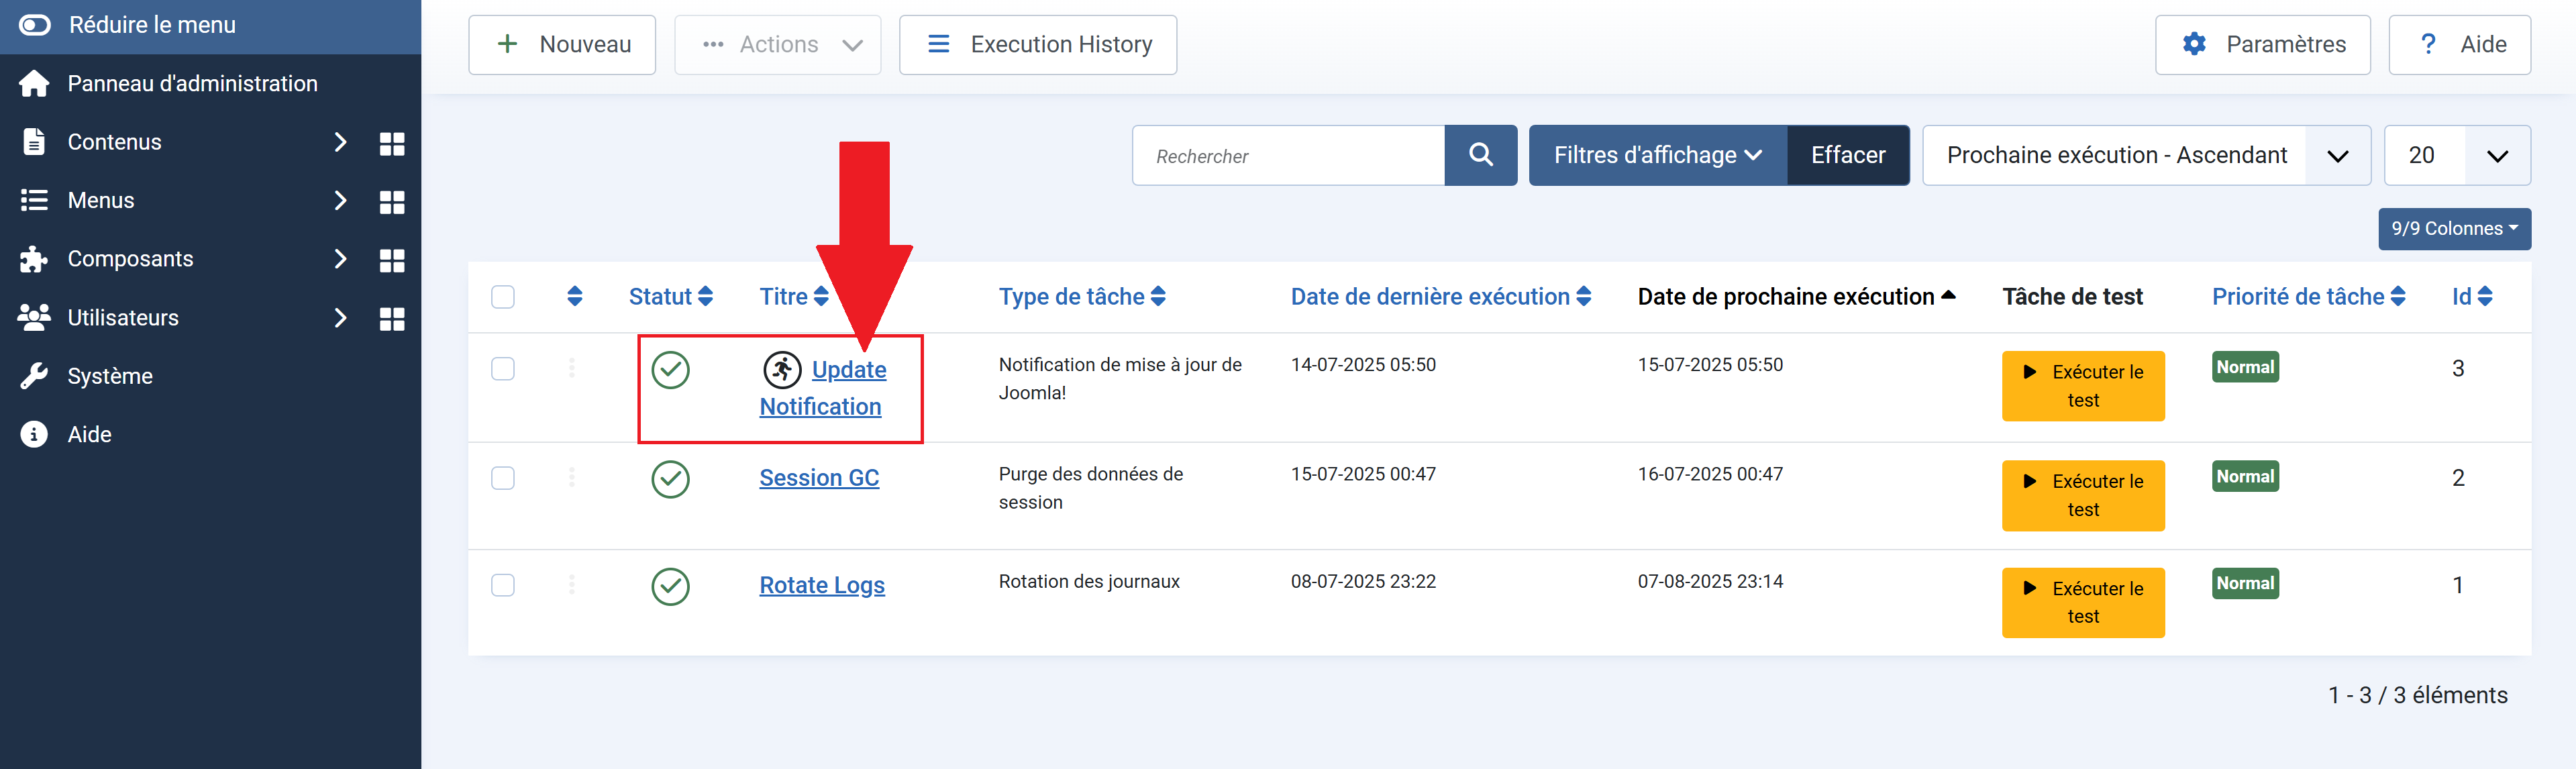Click the Normal priority badge of Rotate Logs
This screenshot has width=2576, height=769.
point(2244,583)
